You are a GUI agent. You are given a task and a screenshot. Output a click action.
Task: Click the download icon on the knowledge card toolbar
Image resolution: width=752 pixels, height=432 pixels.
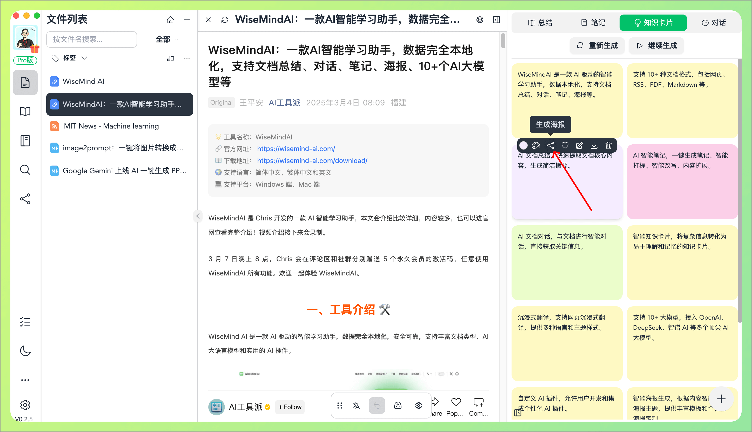click(x=594, y=145)
